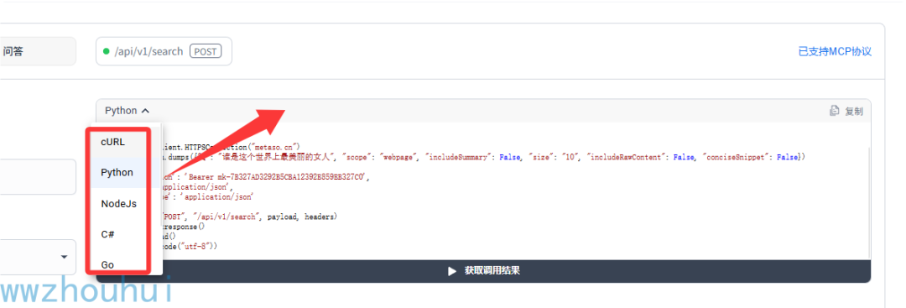Viewport: 906px width, 308px height.
Task: Click the 复制 copy text button
Action: pos(854,111)
